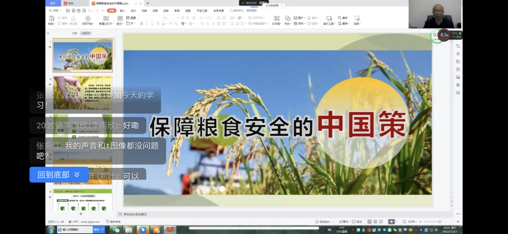Click the Save icon in quick access bar
The width and height of the screenshot is (508, 234).
point(67,10)
